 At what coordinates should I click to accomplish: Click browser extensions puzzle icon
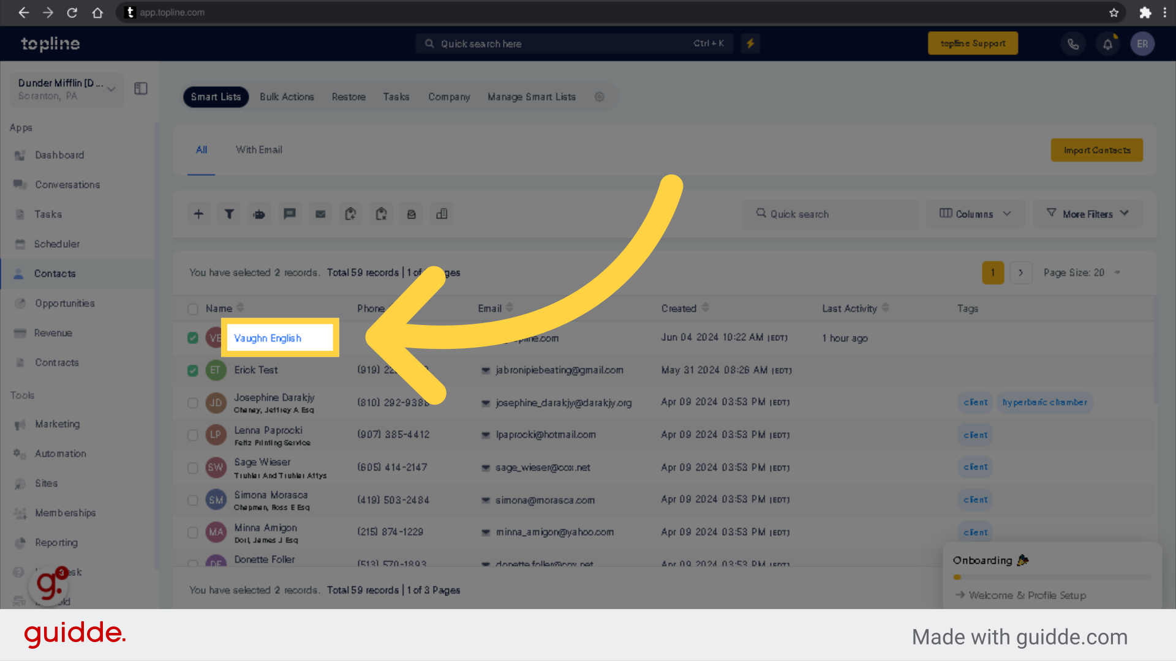tap(1145, 12)
